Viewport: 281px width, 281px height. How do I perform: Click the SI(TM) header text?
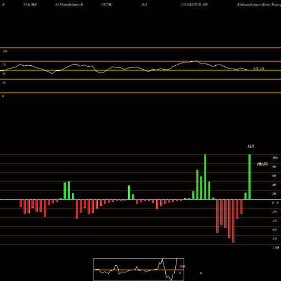107,4
